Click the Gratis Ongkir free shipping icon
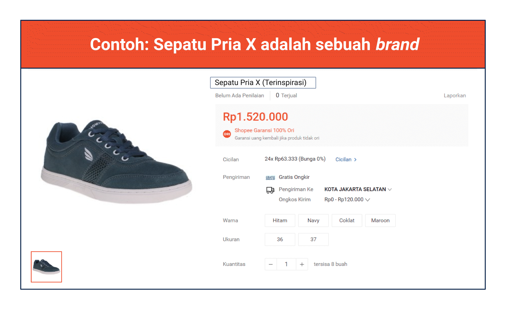 click(270, 178)
